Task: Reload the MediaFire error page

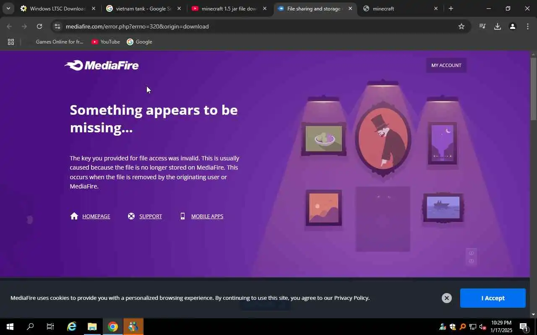Action: click(39, 26)
